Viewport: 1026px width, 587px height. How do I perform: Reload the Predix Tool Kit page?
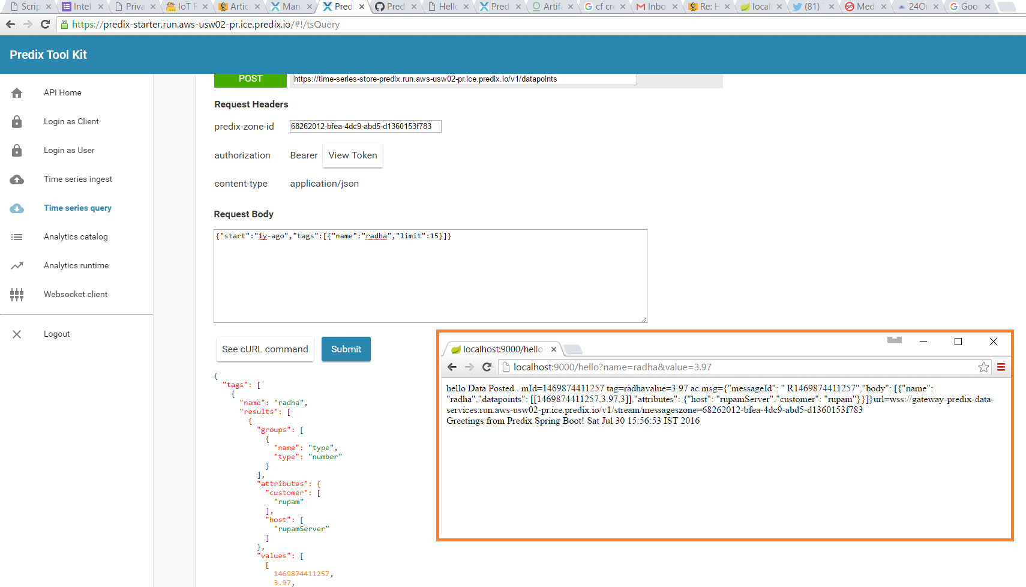tap(45, 25)
